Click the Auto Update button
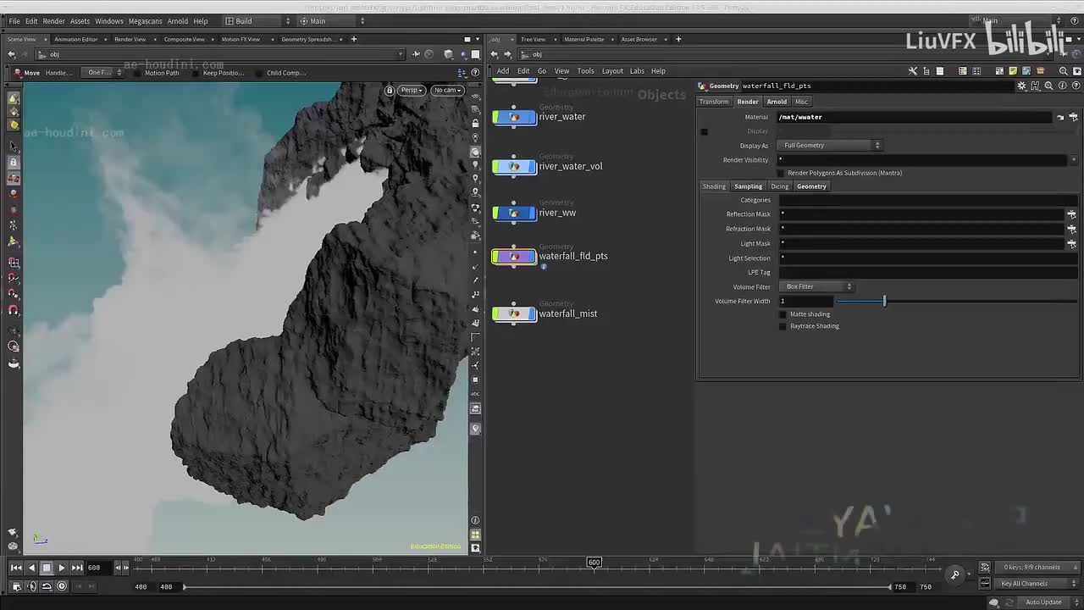The width and height of the screenshot is (1084, 610). [1043, 602]
